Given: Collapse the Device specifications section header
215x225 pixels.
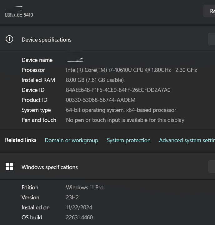Looking at the screenshot, I should coord(107,39).
